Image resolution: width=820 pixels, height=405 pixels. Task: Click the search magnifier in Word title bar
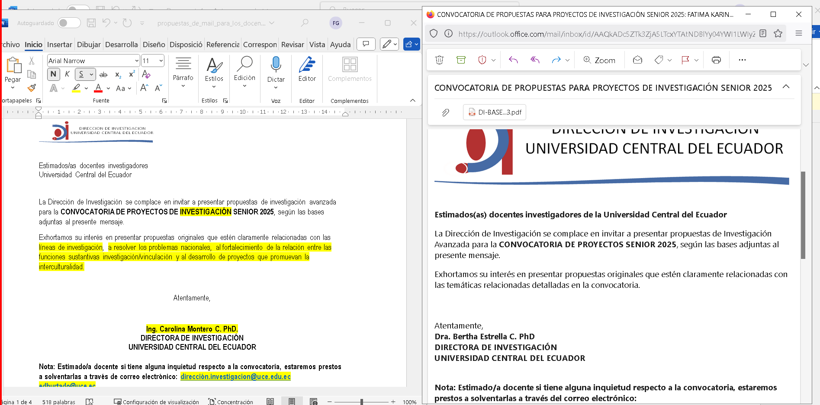click(305, 22)
